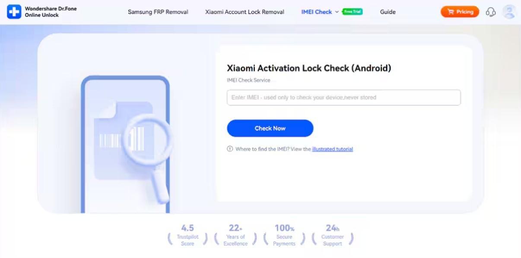Click the 4.5 Trustpilot Score badge
This screenshot has height=258, width=521.
click(187, 235)
